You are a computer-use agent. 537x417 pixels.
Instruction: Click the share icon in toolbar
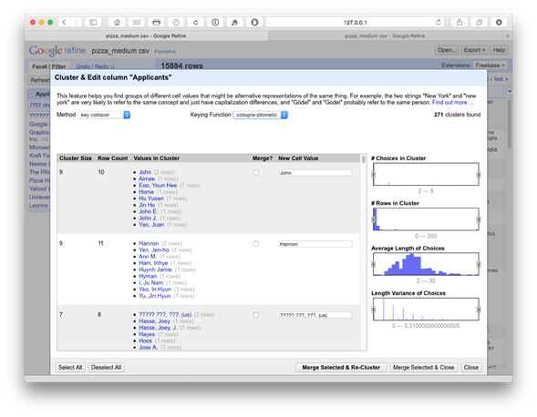460,23
